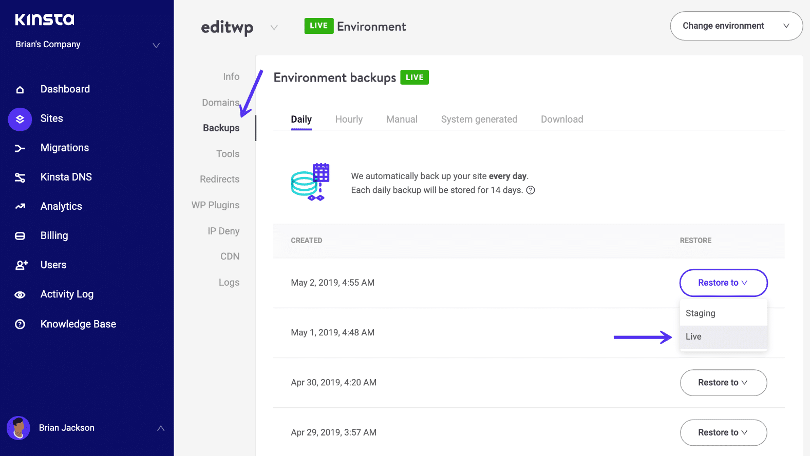Click the Knowledge Base help icon

pos(20,324)
